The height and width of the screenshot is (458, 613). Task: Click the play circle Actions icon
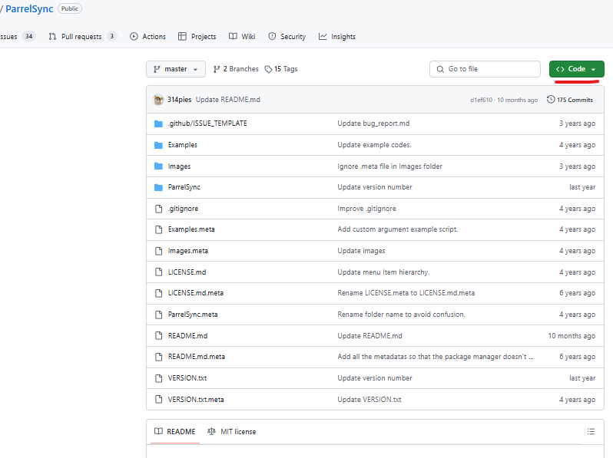(x=134, y=36)
